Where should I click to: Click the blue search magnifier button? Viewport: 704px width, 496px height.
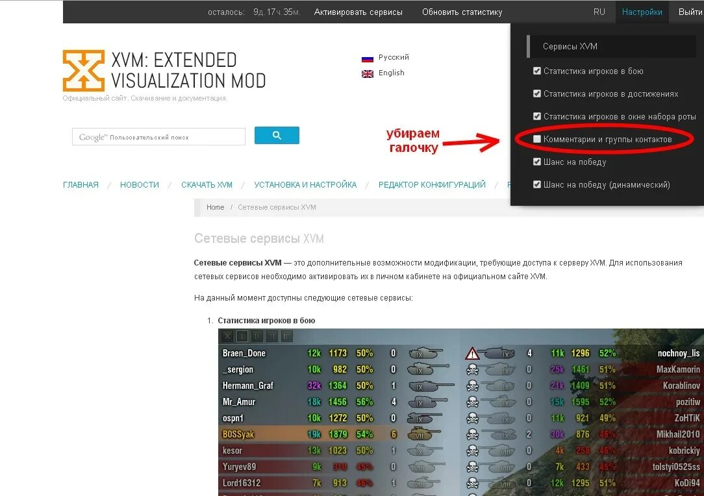click(x=277, y=135)
